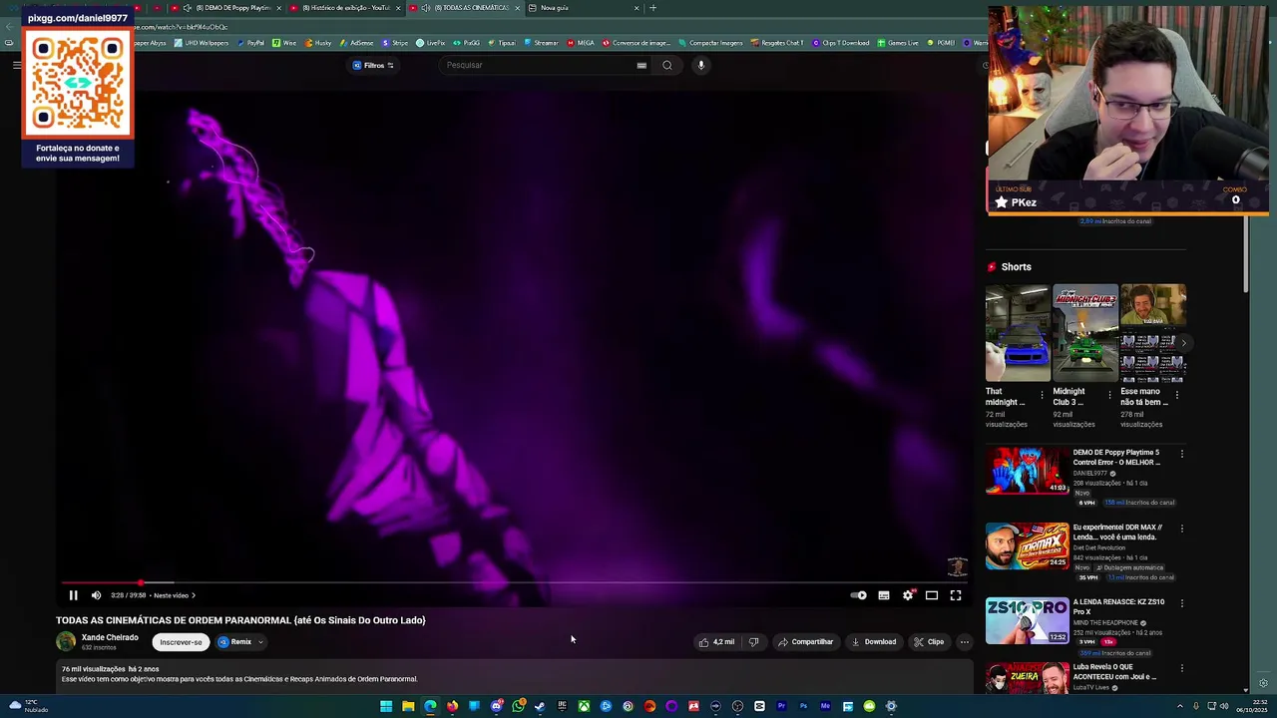Switch to 'Nova guia' tab
Screen dimensions: 1277x718
click(x=585, y=8)
